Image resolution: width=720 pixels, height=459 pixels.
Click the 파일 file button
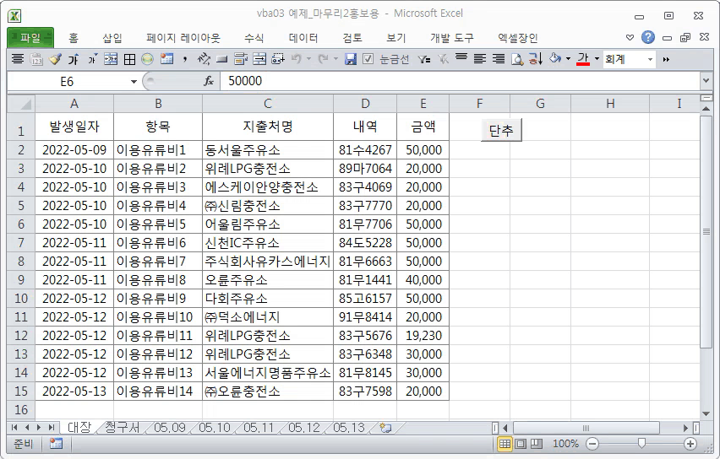pos(30,38)
